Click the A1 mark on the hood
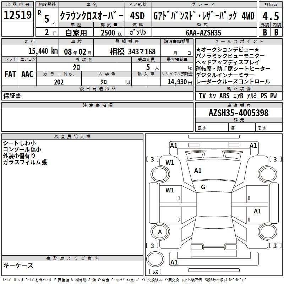This screenshot has width=284, height=284. pyautogui.click(x=198, y=171)
